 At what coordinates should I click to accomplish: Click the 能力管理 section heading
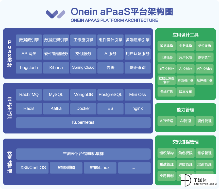pos(186,110)
